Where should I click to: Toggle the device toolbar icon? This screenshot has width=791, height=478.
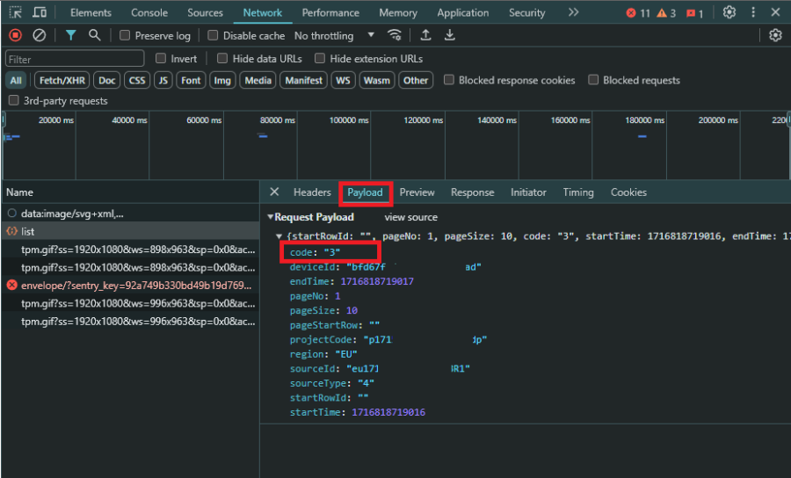[x=40, y=13]
